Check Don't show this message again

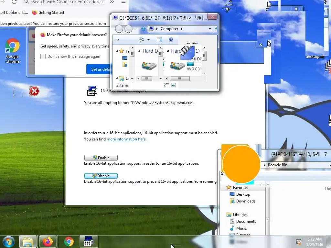coord(43,56)
